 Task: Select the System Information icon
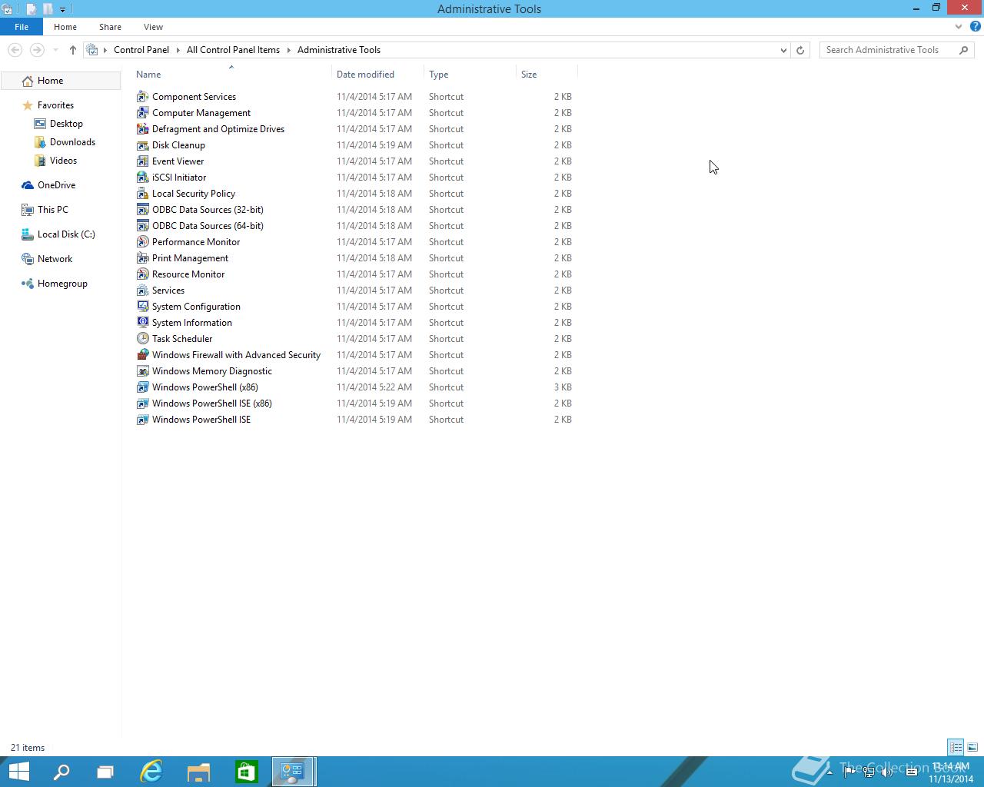click(x=142, y=323)
